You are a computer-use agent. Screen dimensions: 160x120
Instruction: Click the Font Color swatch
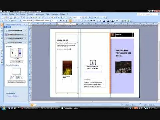(113, 21)
